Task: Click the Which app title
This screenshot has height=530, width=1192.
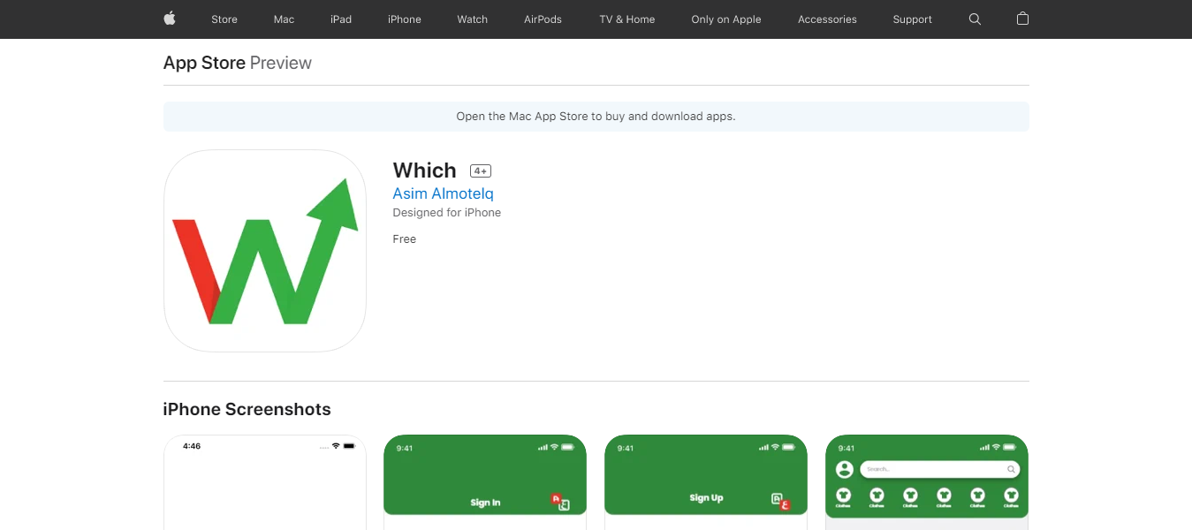Action: [425, 170]
